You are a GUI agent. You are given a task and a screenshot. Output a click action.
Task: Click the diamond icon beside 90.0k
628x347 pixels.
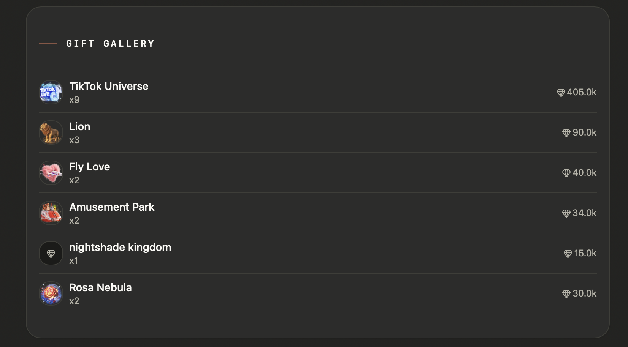tap(566, 133)
